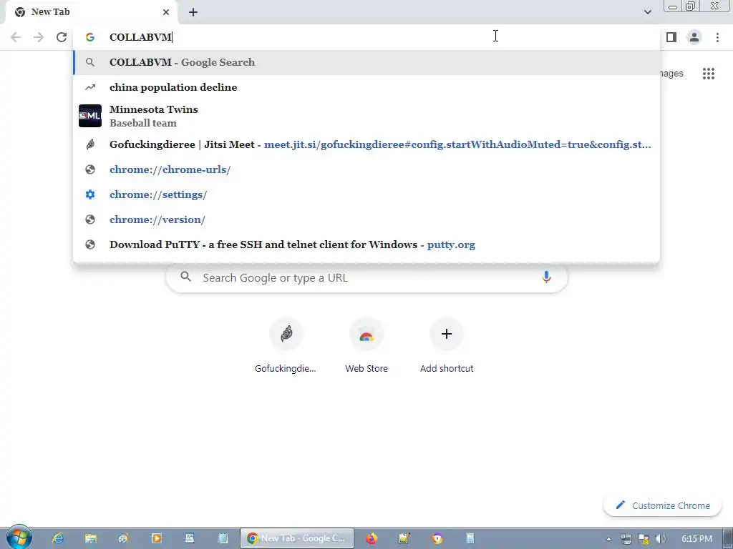
Task: Open the profile avatar menu
Action: pos(694,37)
